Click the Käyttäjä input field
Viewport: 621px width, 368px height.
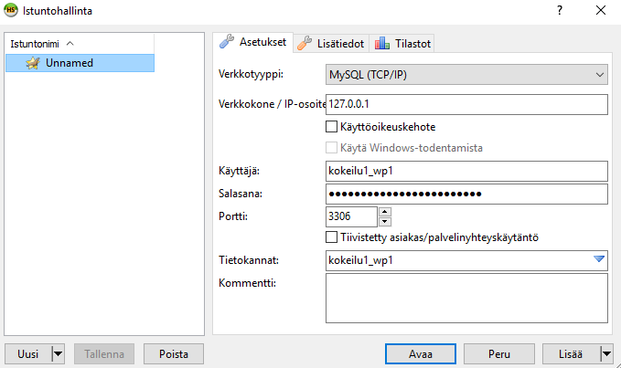tap(466, 171)
